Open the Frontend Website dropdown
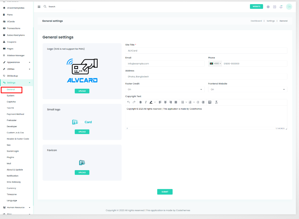Screen dimensions: 299x219 pyautogui.click(x=248, y=89)
